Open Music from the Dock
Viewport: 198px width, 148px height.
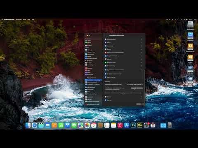pos(120,125)
